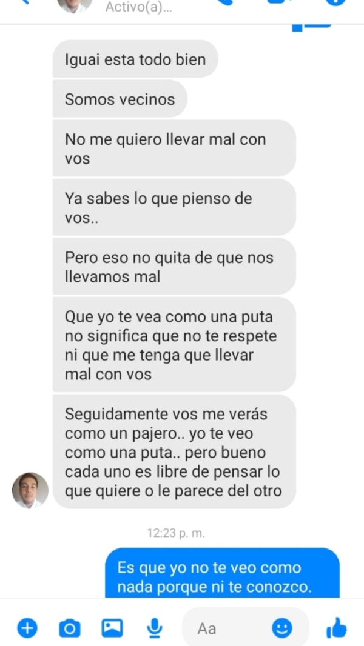This screenshot has height=646, width=364.
Task: Tap the sender's small profile picture
Action: click(30, 490)
